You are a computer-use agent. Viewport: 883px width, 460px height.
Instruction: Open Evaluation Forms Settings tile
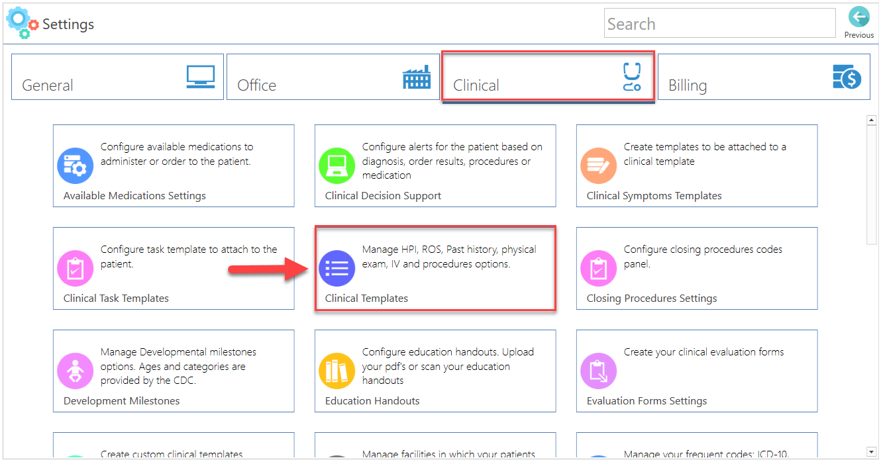click(697, 371)
